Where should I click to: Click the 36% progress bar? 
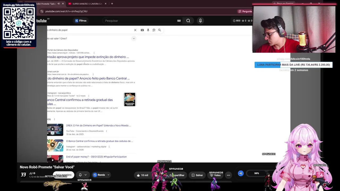click(257, 173)
